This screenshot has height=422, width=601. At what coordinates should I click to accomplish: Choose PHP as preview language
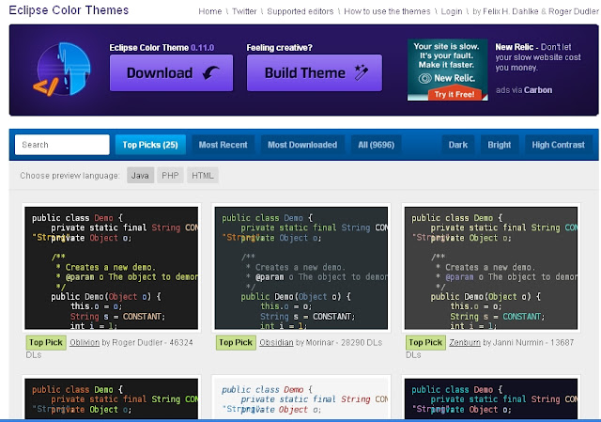point(170,176)
